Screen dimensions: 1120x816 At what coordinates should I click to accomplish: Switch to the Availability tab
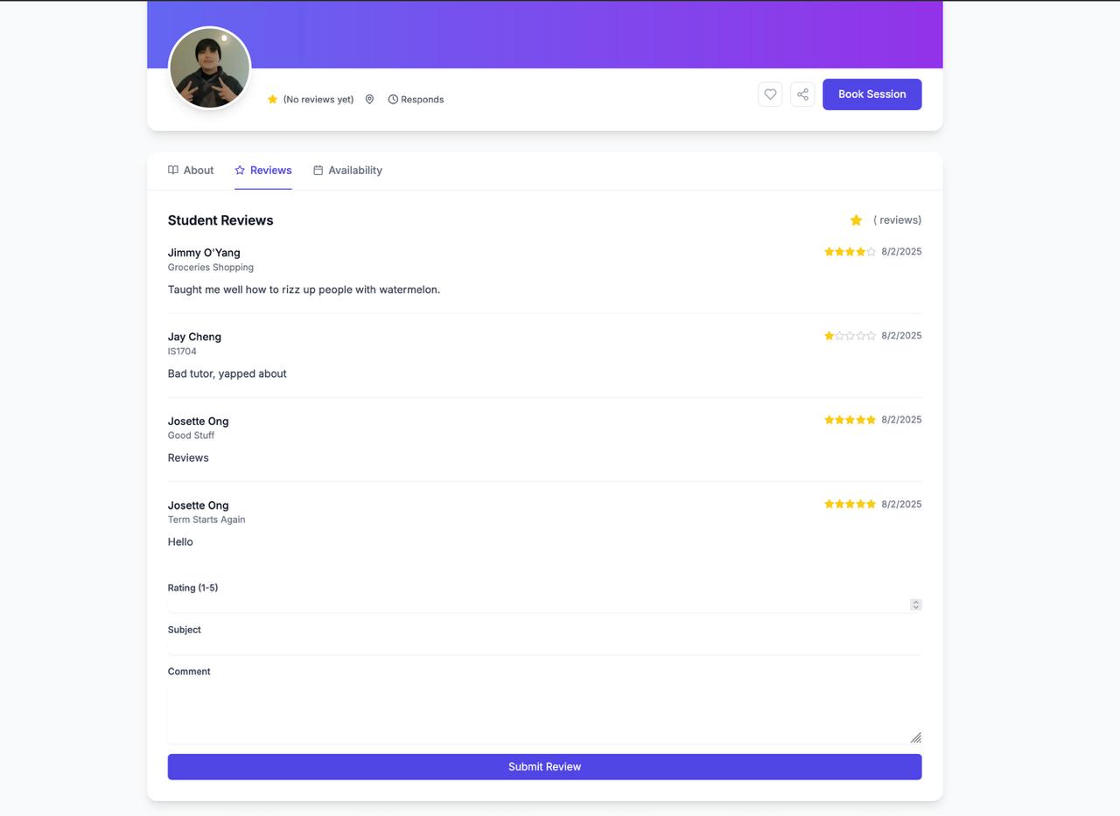pos(347,171)
